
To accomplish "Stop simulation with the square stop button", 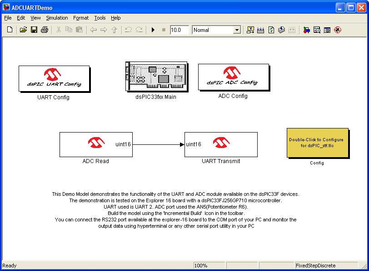I will coord(164,30).
